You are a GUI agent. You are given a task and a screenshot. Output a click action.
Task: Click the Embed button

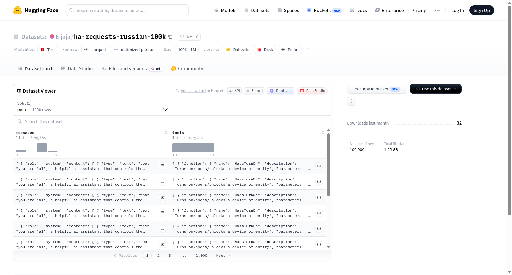[254, 91]
